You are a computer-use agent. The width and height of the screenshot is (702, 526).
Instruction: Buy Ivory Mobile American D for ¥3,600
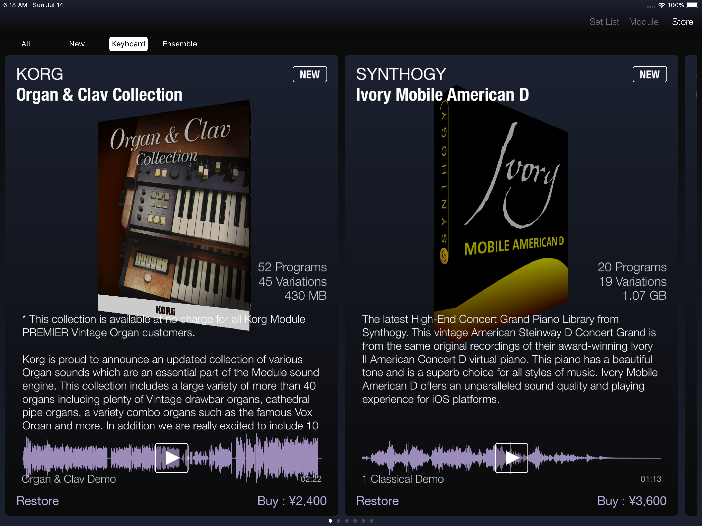point(632,501)
